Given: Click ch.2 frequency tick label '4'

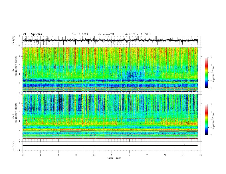Looking at the screenshot, I should (20, 121).
